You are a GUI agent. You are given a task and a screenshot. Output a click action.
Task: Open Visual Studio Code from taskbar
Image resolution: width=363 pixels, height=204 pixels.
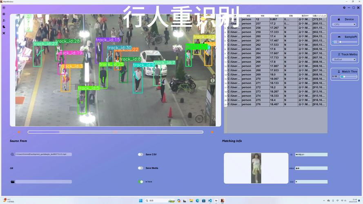point(210,200)
